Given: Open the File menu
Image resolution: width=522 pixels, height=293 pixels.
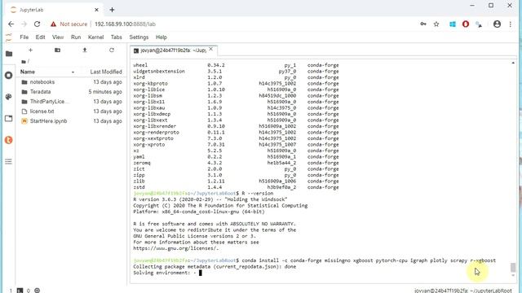Looking at the screenshot, I should [x=24, y=37].
